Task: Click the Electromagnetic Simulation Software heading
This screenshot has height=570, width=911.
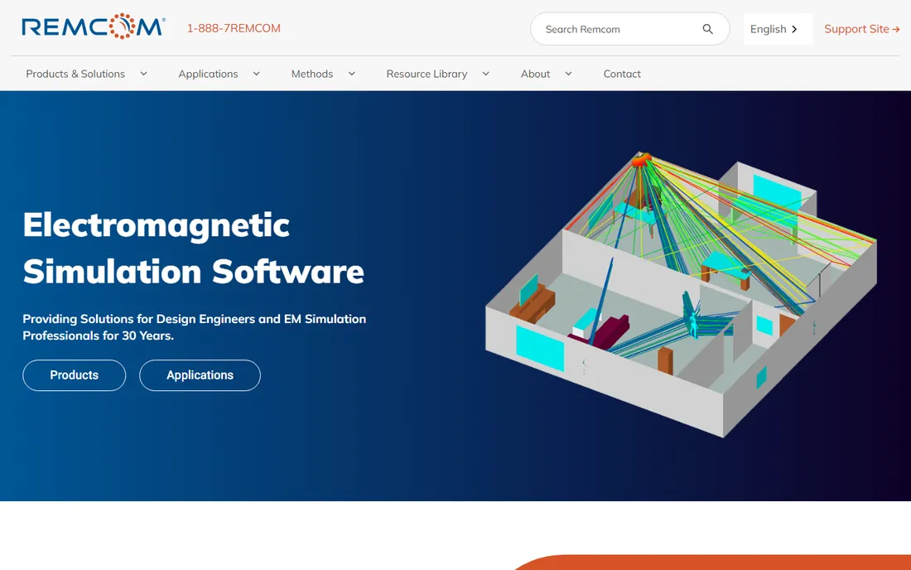Action: click(194, 248)
